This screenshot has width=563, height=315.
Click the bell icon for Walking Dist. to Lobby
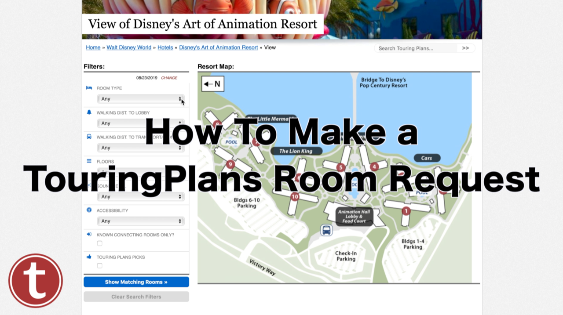[x=89, y=112]
